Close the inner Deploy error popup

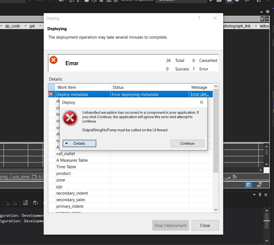[202, 102]
